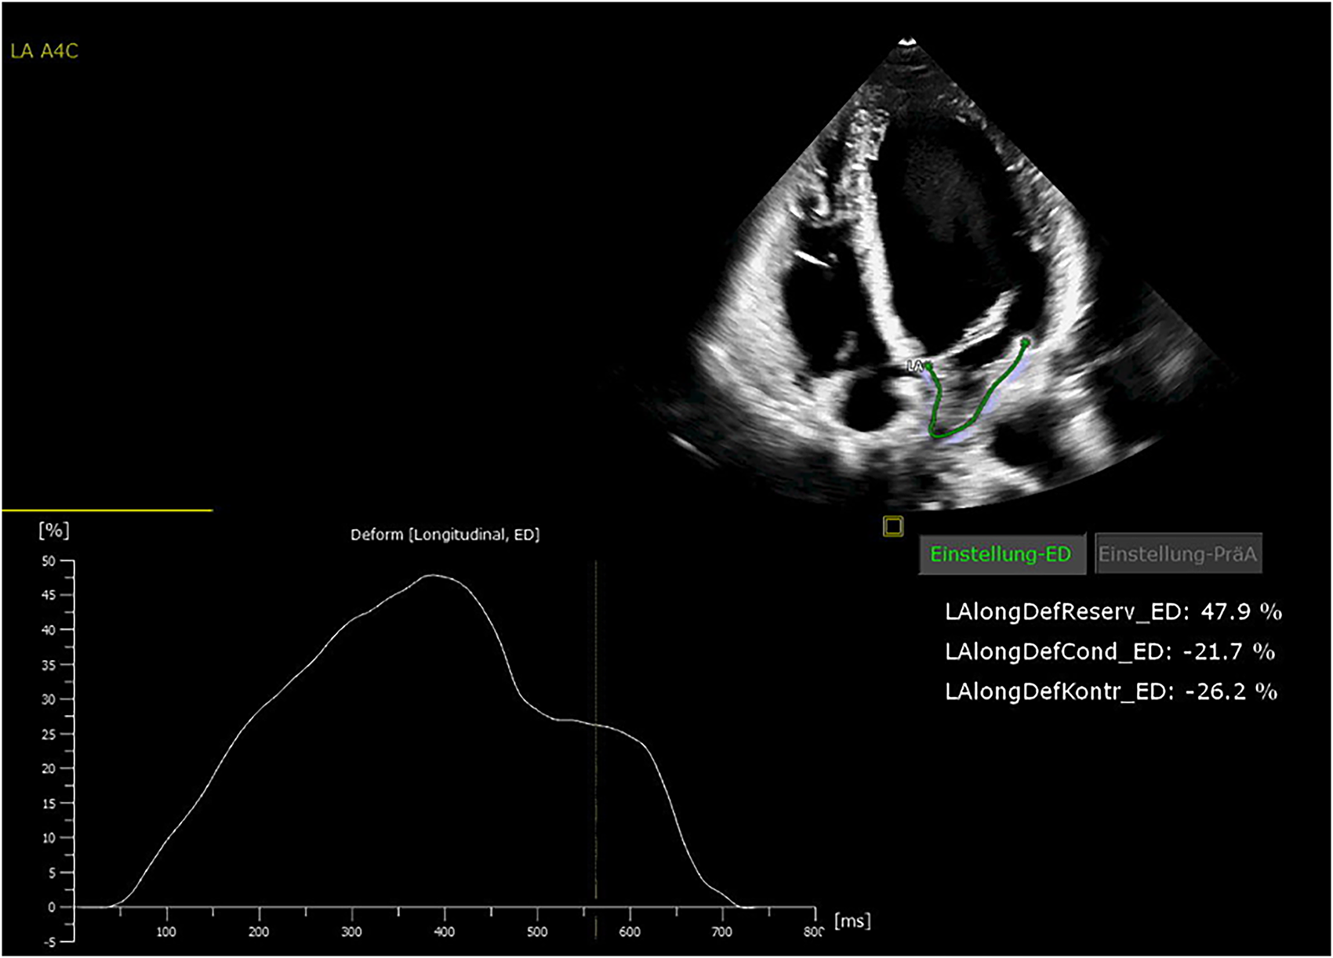Select the right green contour endpoint marker
This screenshot has width=1333, height=958.
[1025, 343]
